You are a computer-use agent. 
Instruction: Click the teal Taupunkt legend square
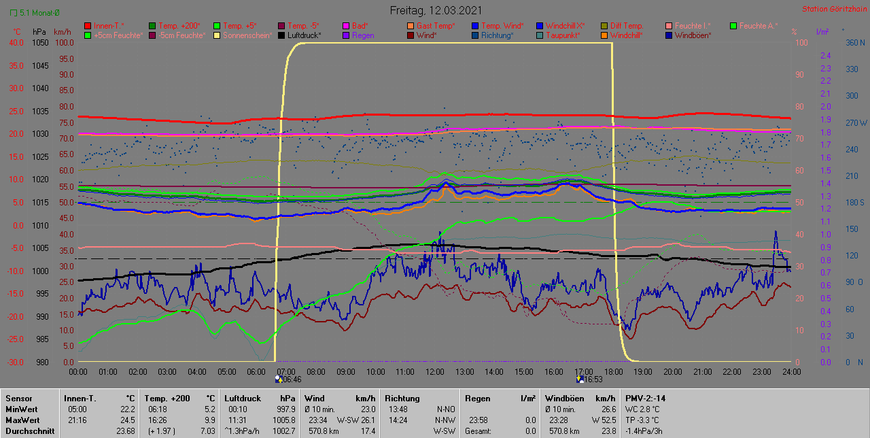540,35
